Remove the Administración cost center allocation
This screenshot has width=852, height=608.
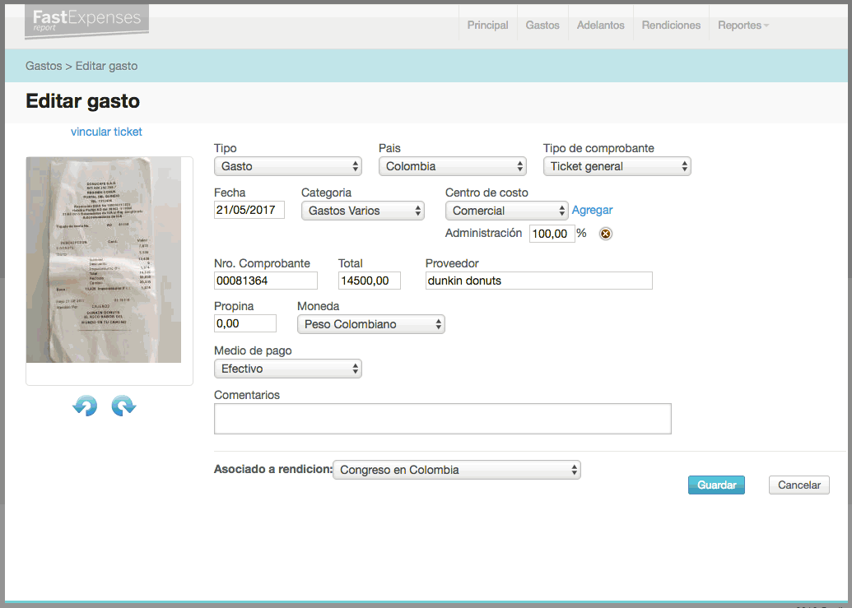(605, 234)
